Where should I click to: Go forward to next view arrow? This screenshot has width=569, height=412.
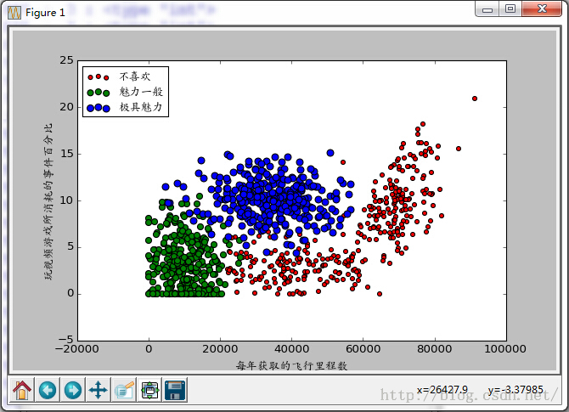pos(73,390)
